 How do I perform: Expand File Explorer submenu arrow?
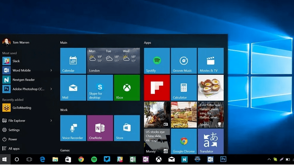[x=51, y=121]
